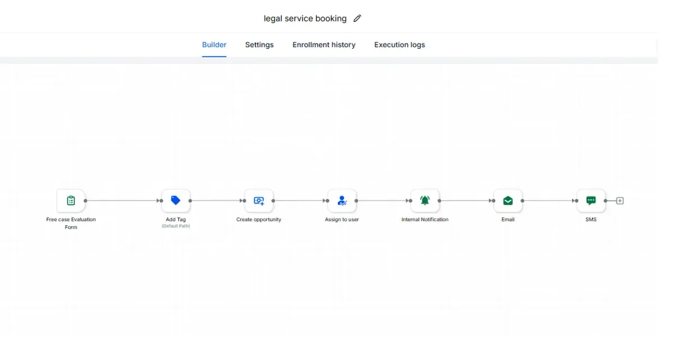
Task: Switch to the Builder tab
Action: 214,45
